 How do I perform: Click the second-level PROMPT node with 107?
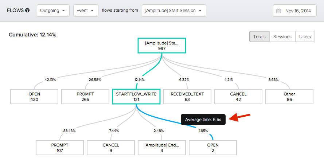coord(60,148)
